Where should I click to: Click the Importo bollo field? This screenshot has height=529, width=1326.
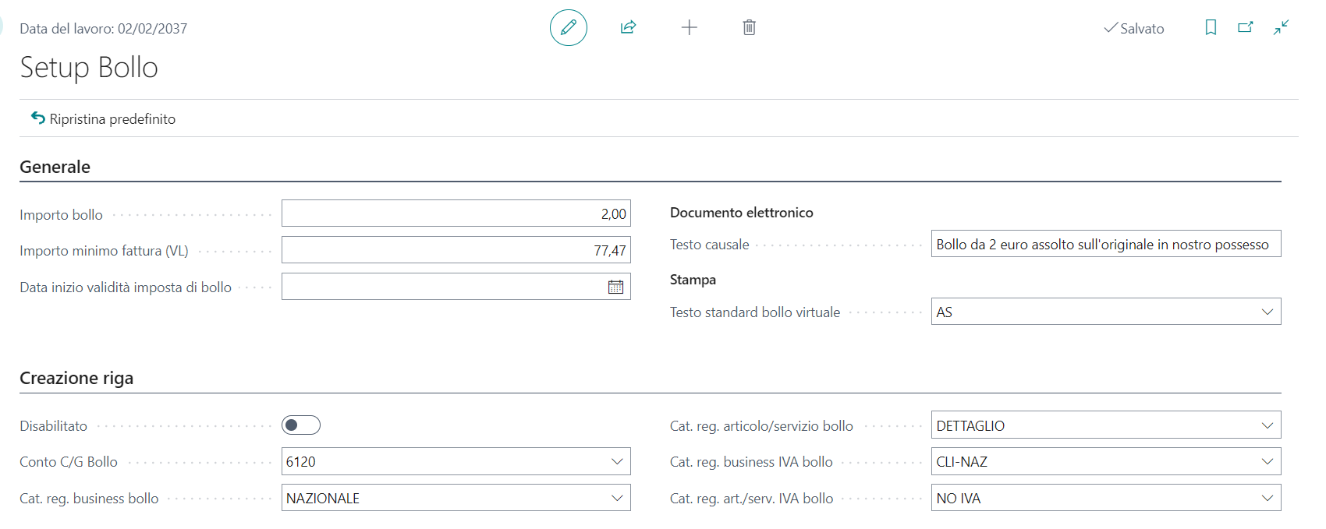[x=456, y=213]
